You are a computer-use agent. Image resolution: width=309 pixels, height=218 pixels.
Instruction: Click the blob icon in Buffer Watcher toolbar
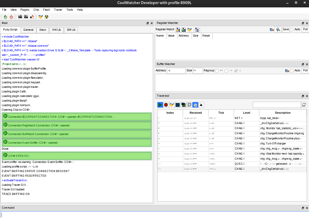coord(287,71)
